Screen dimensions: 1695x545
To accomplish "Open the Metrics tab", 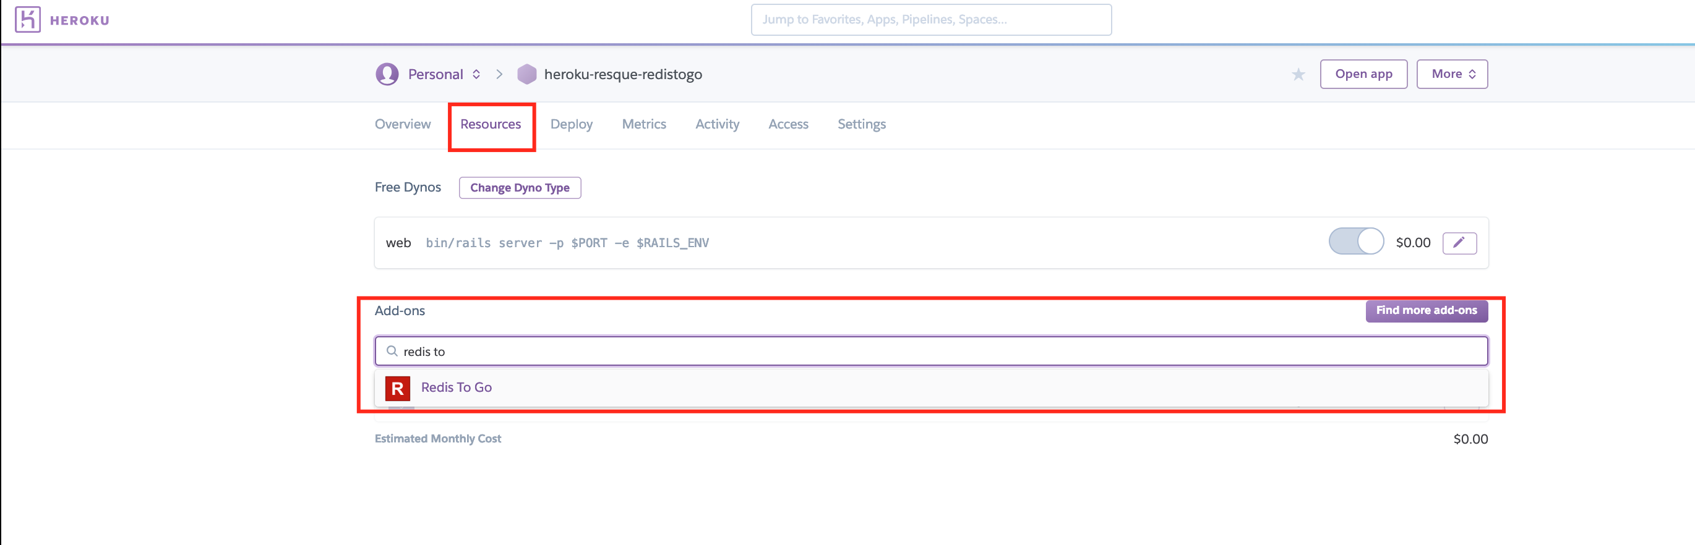I will point(643,124).
